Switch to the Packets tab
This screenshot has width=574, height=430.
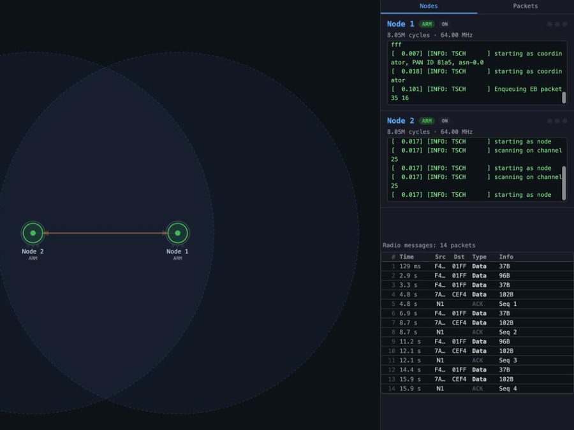526,6
